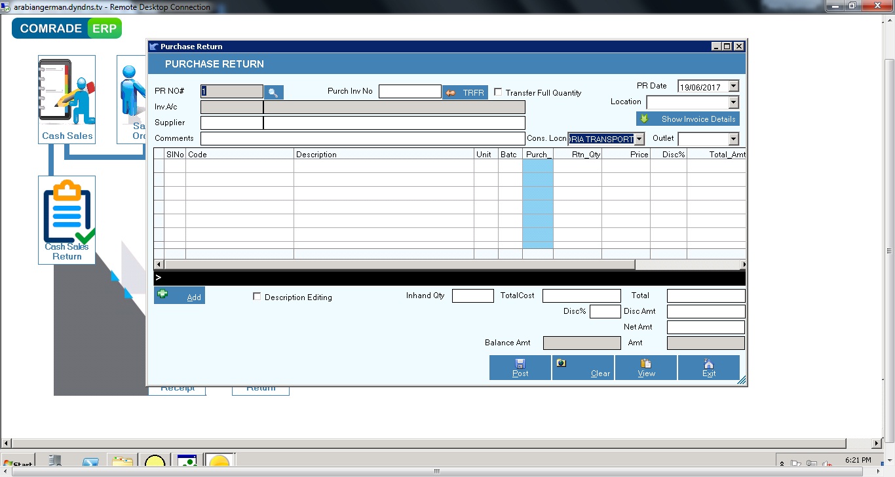The width and height of the screenshot is (895, 477).
Task: Open the PR Date calendar dropdown
Action: 734,86
